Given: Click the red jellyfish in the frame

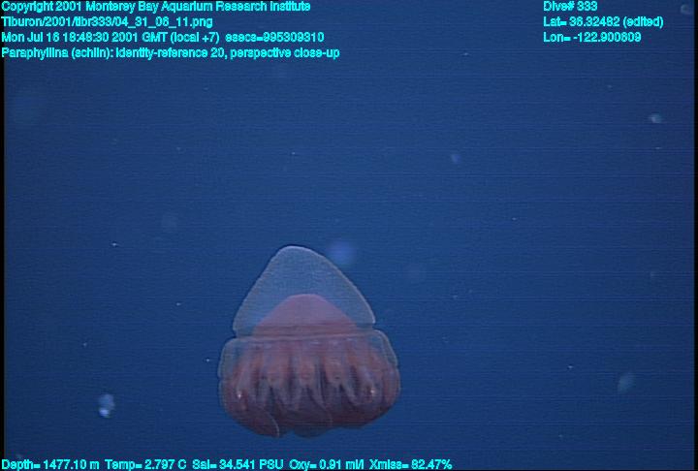Looking at the screenshot, I should click(x=308, y=342).
